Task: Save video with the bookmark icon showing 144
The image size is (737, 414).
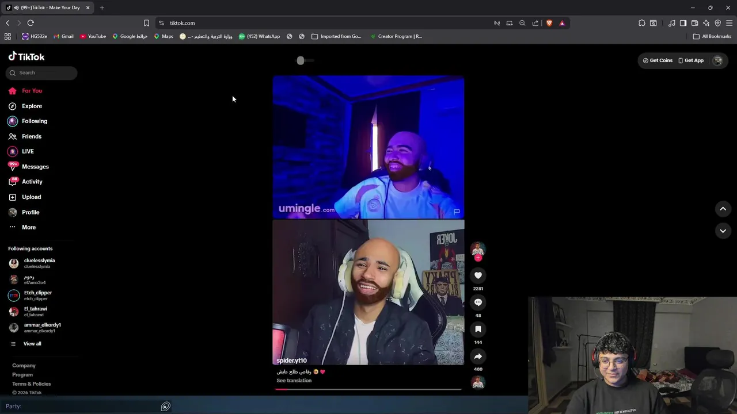Action: (x=478, y=329)
